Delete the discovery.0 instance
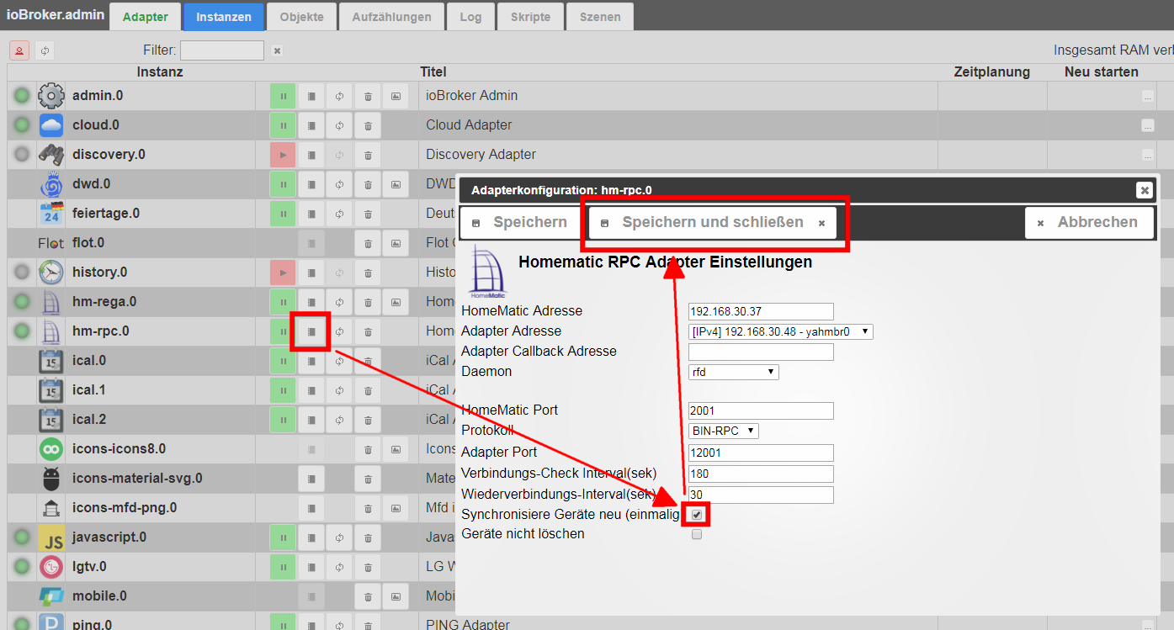Image resolution: width=1174 pixels, height=630 pixels. pyautogui.click(x=368, y=155)
